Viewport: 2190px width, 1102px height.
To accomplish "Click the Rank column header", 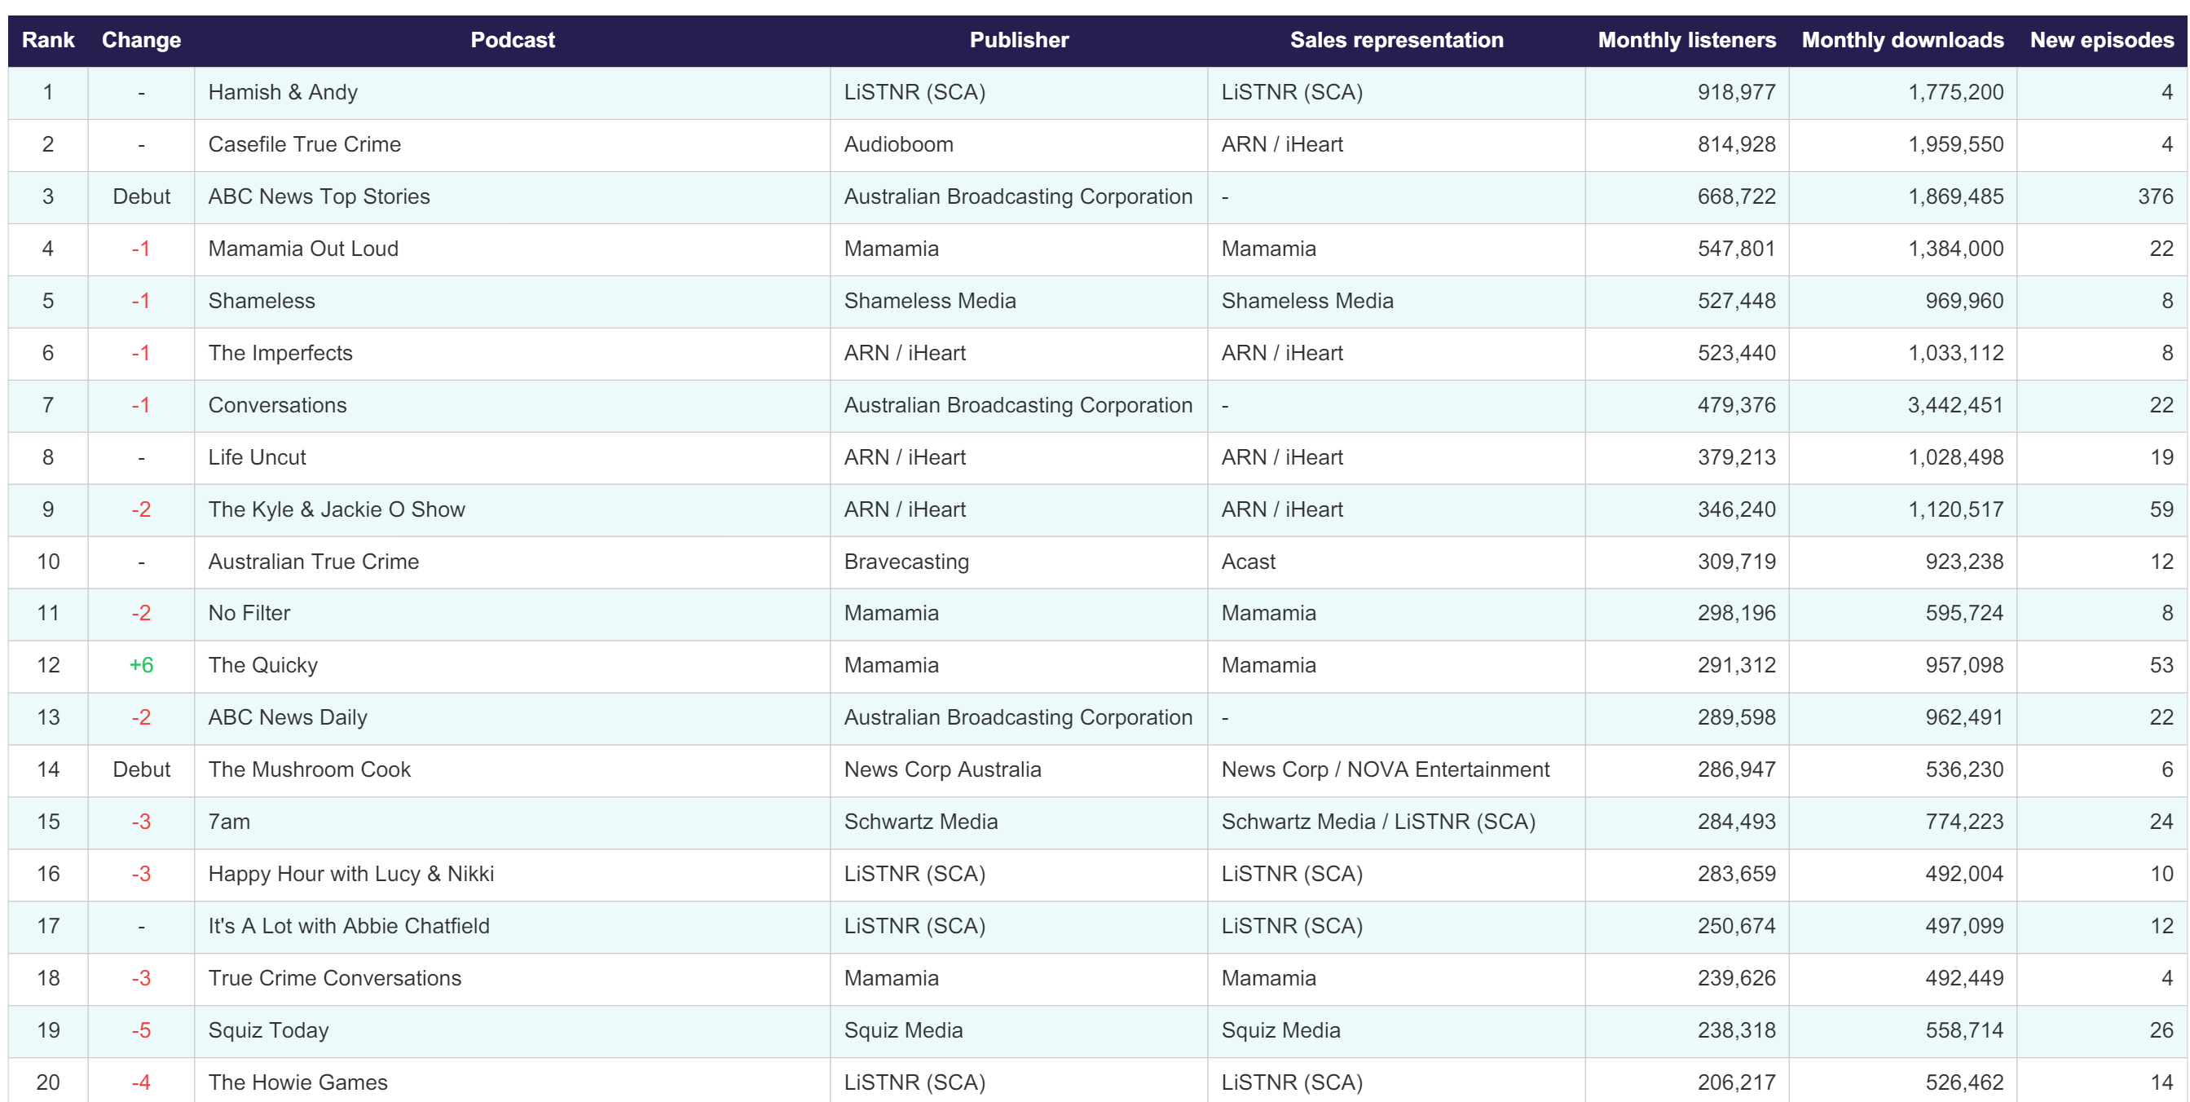I will point(47,40).
